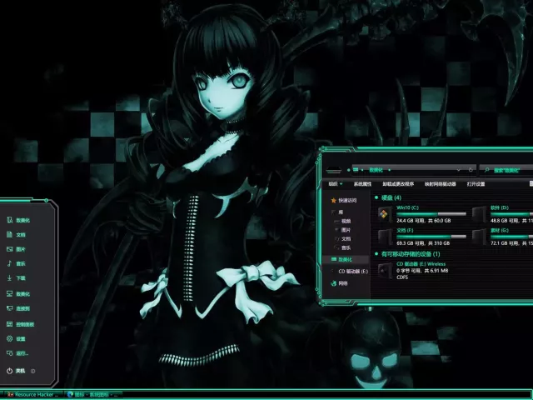The width and height of the screenshot is (533, 400).
Task: Open 控制面板 (Control Panel) in the Start menu
Action: pos(24,324)
